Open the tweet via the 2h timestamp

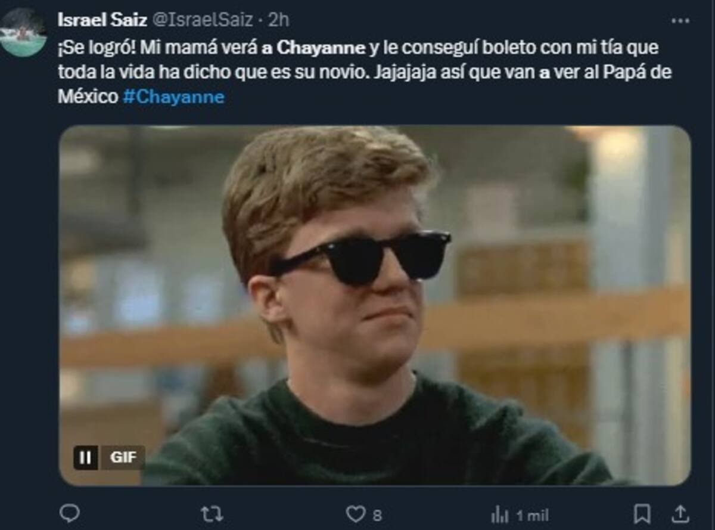(278, 20)
